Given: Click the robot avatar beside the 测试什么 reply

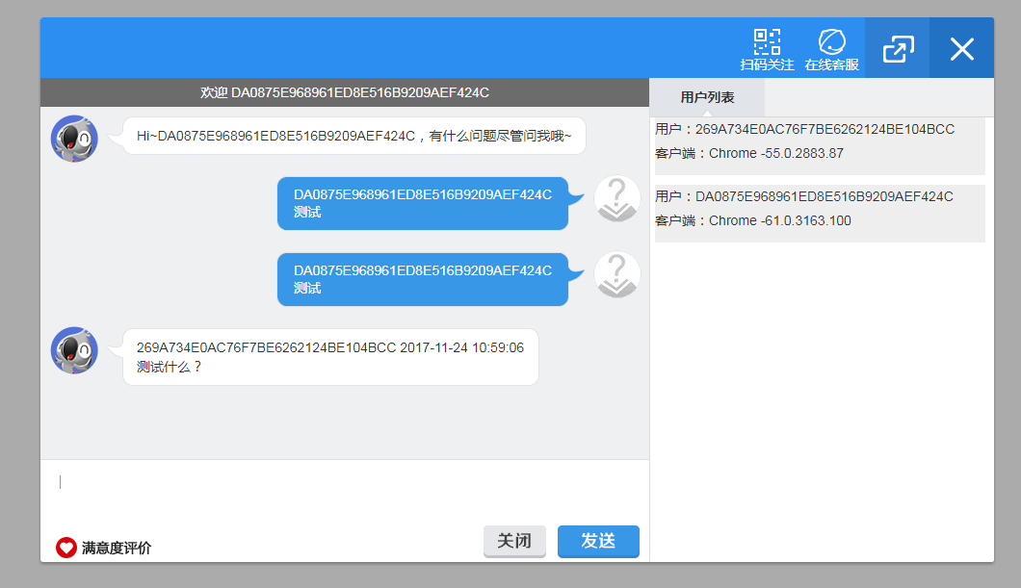Looking at the screenshot, I should (74, 350).
